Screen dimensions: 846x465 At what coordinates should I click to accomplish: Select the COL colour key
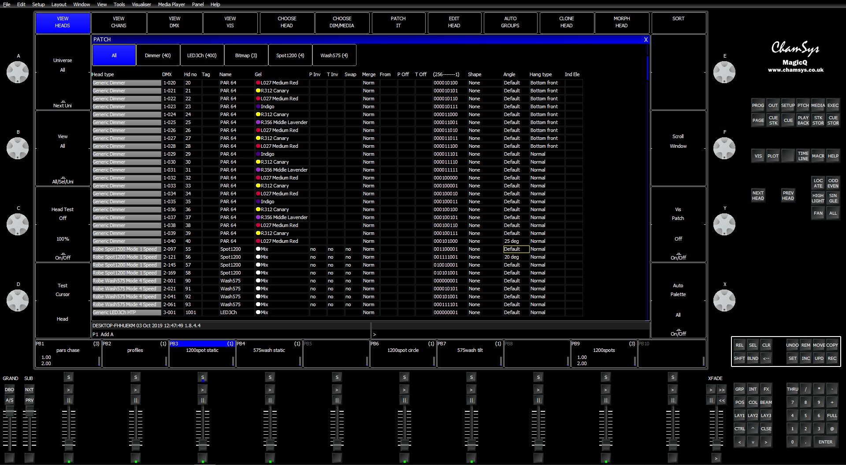point(753,402)
